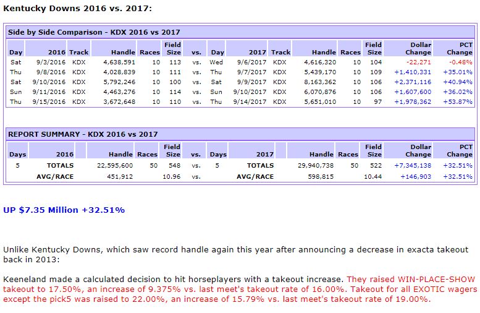Select the handle value 8,163,362

tap(320, 82)
